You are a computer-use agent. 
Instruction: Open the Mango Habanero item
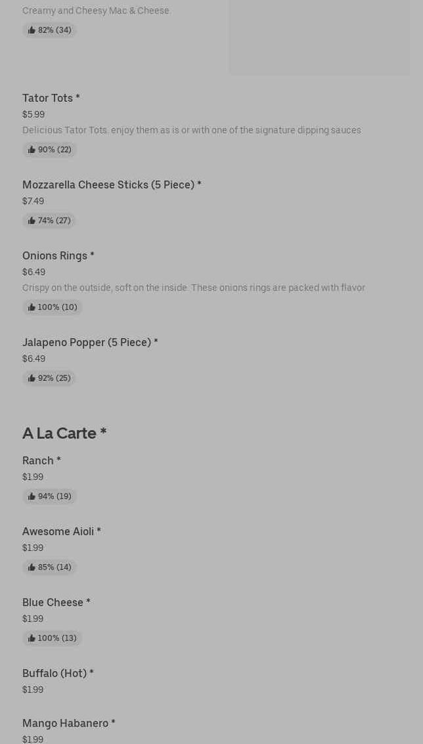(69, 724)
